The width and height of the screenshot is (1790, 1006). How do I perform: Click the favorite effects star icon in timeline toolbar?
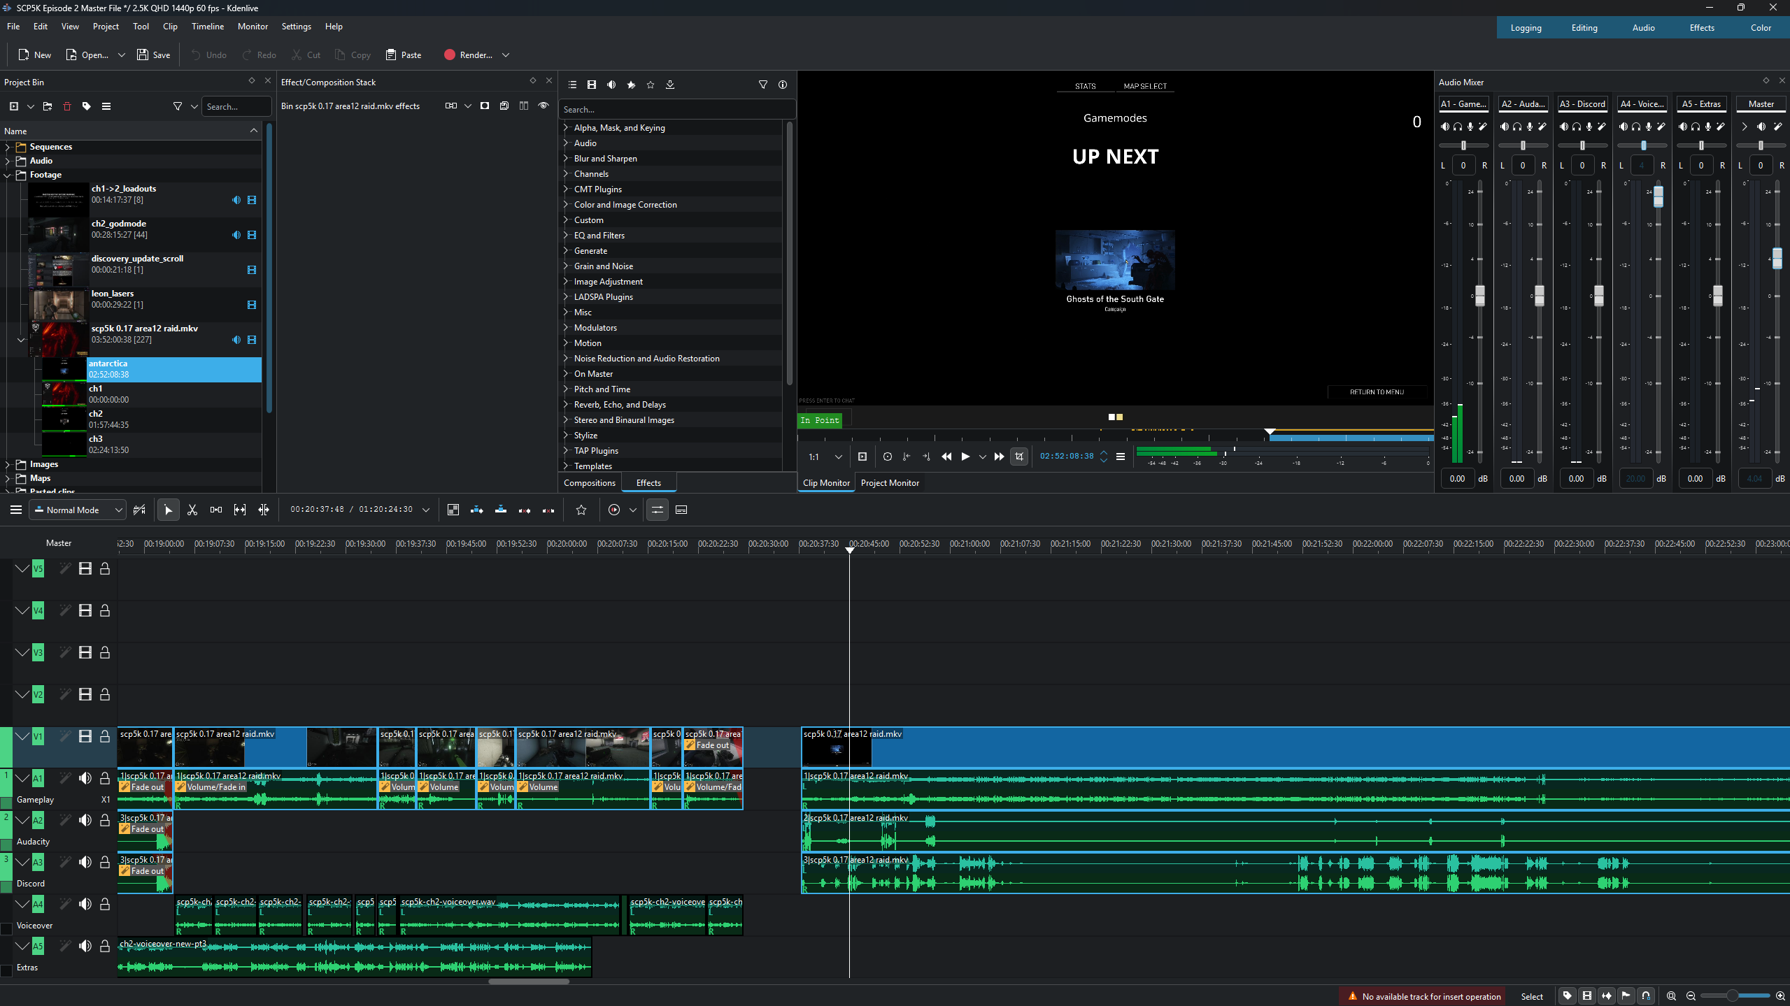(x=581, y=510)
